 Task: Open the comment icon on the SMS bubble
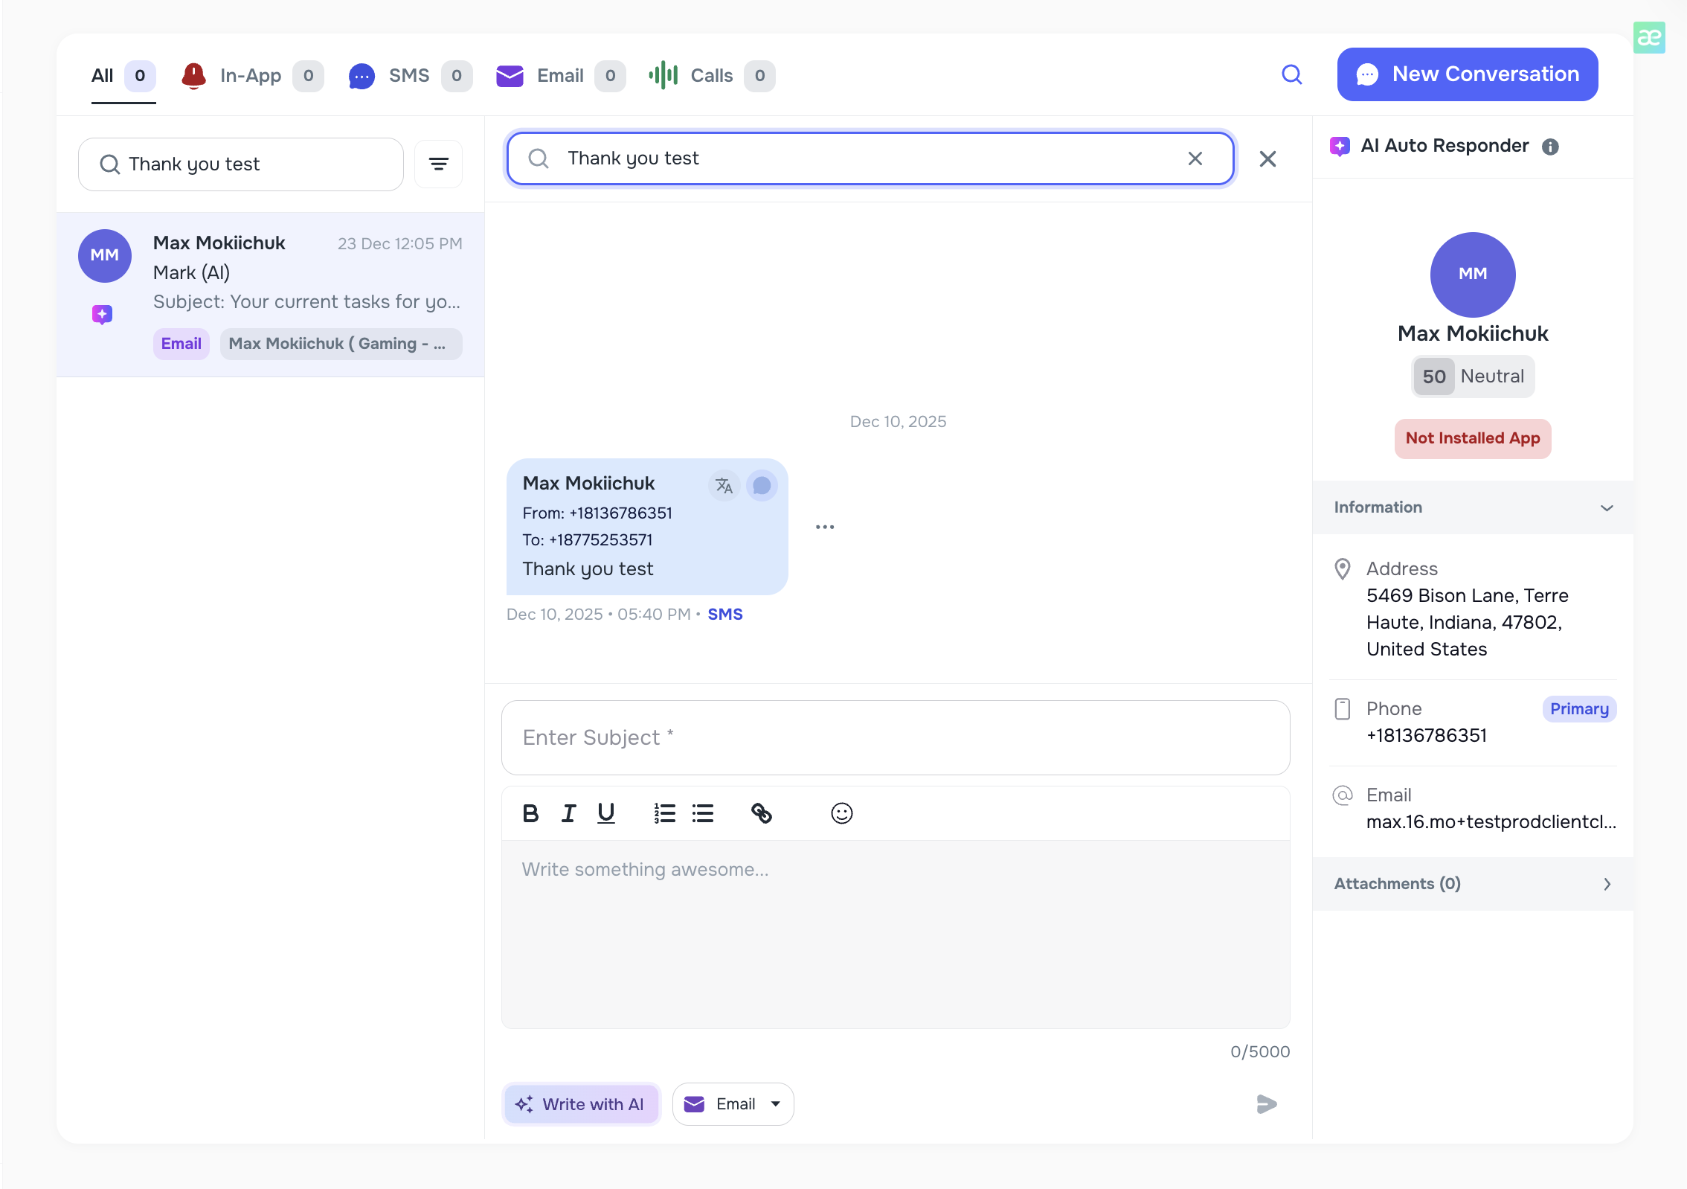tap(762, 485)
